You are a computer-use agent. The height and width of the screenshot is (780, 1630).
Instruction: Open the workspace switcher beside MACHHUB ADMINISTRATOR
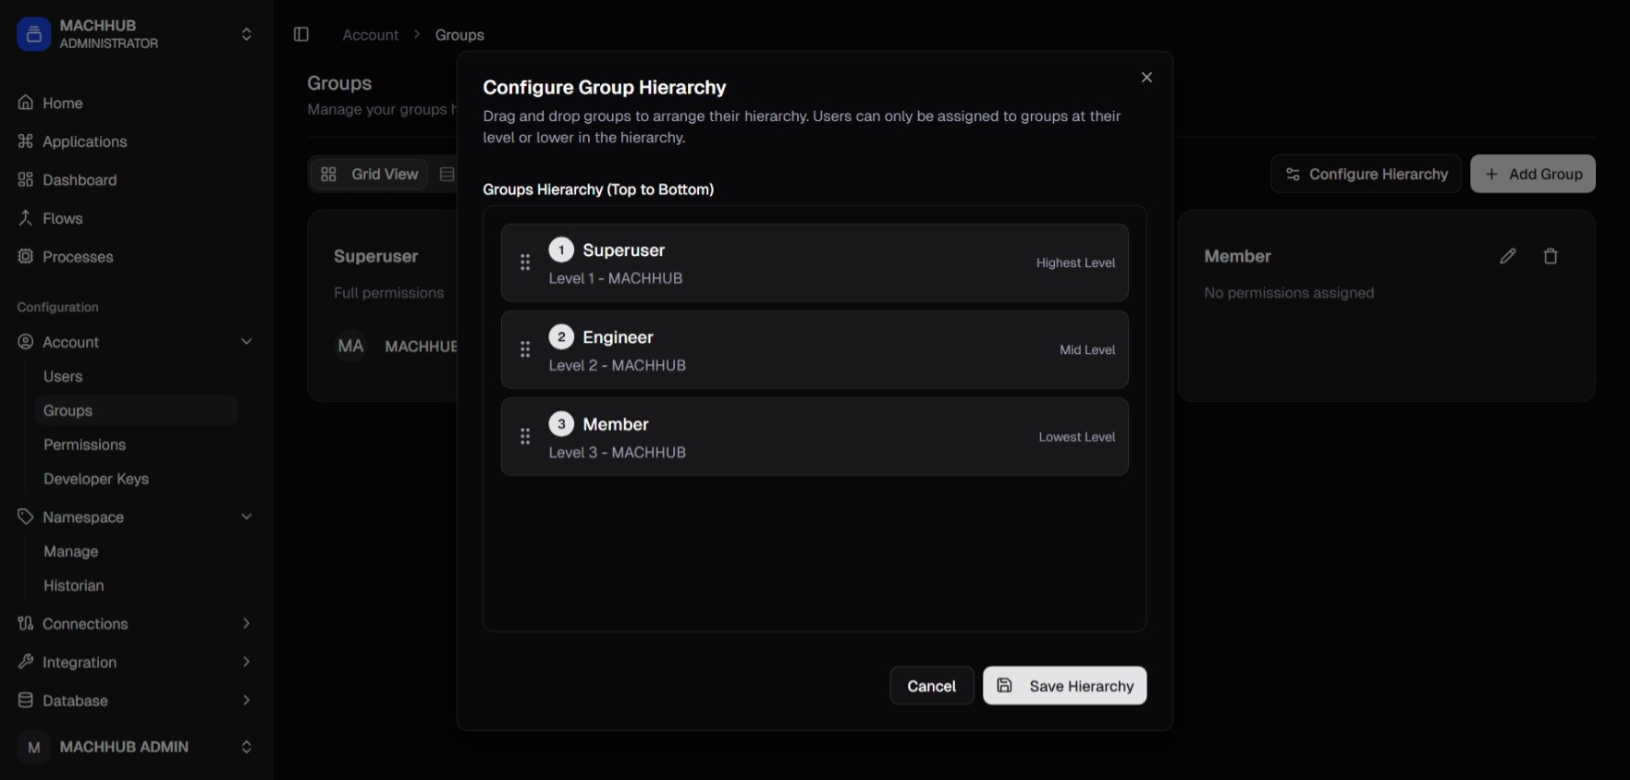coord(246,34)
